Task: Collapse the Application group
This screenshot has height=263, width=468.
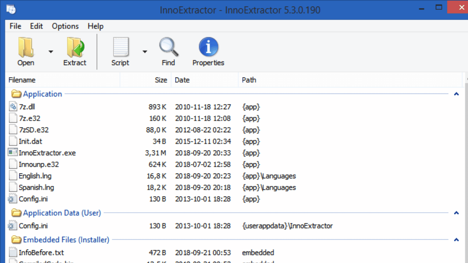Action: [x=456, y=94]
